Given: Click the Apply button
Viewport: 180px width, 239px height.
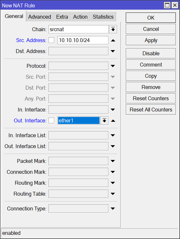Looking at the screenshot, I should 151,40.
